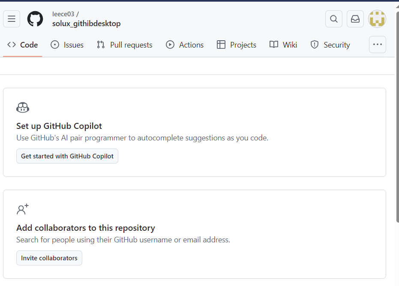Click the page's vertical scrollbar thumb
The height and width of the screenshot is (286, 399).
click(x=397, y=117)
